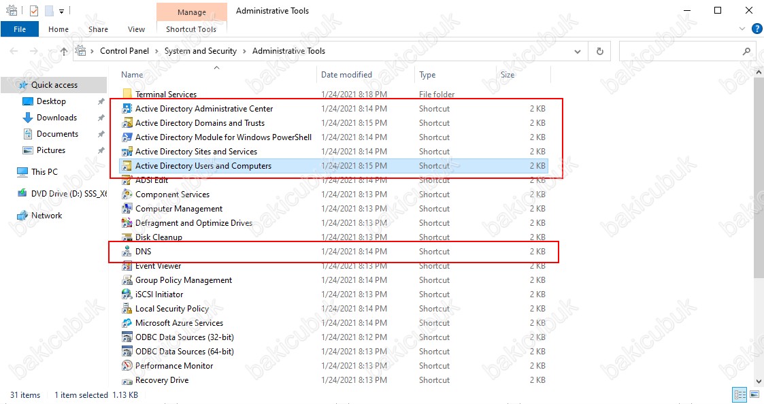Image resolution: width=764 pixels, height=404 pixels.
Task: Switch to large icons view layout
Action: 754,394
